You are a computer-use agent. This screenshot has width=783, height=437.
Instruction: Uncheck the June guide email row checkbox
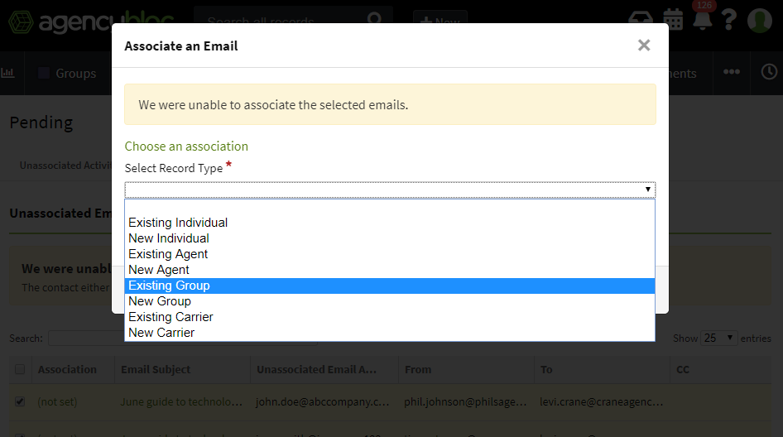[20, 401]
